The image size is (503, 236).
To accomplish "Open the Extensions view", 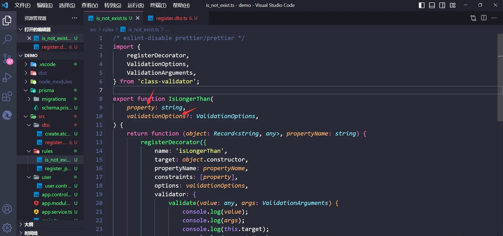I will pyautogui.click(x=7, y=97).
